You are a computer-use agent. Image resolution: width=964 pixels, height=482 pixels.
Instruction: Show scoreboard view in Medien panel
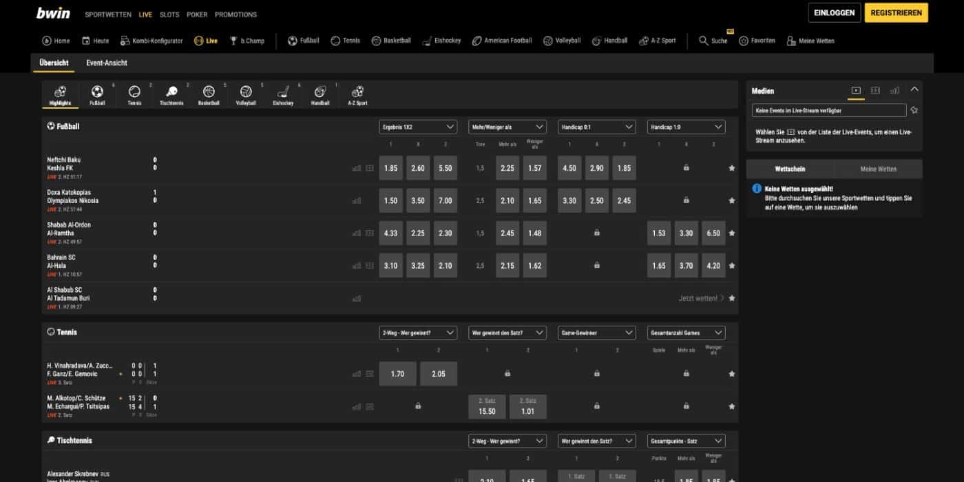click(875, 90)
